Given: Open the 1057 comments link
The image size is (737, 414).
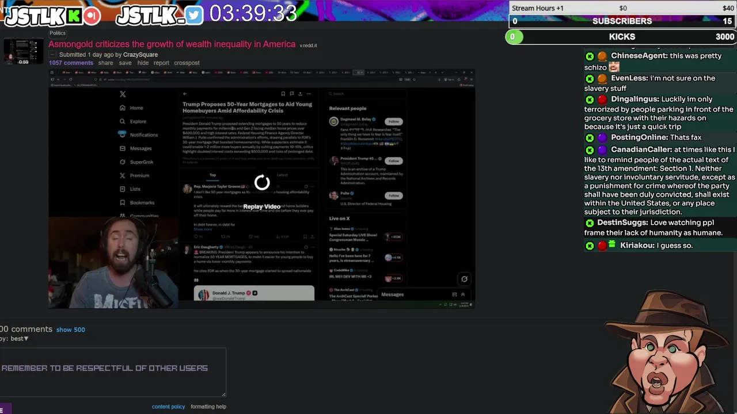Looking at the screenshot, I should click(71, 63).
